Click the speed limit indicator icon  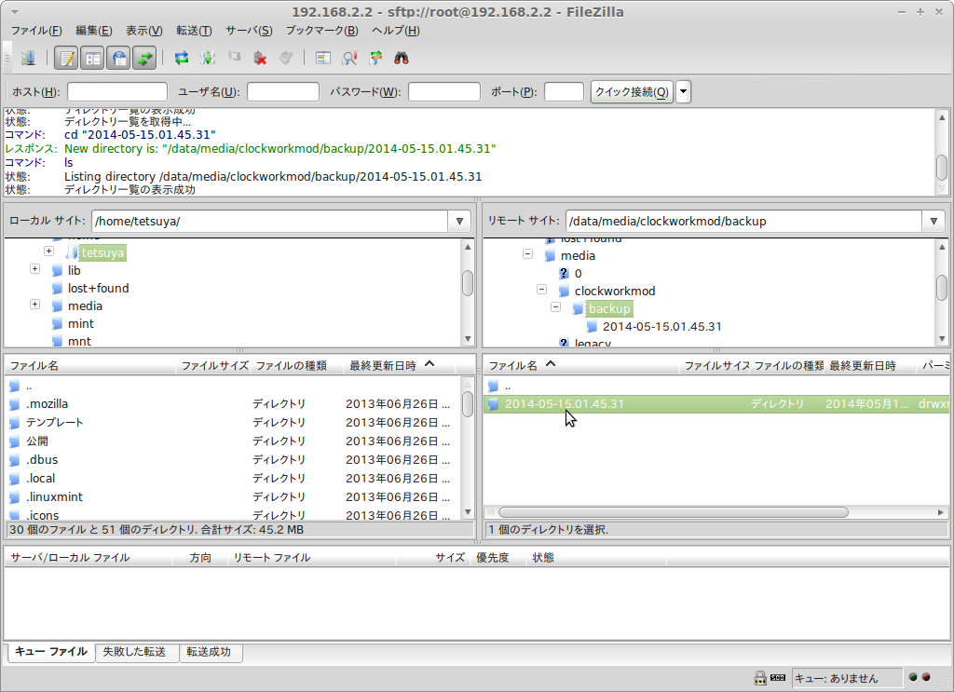tap(778, 677)
